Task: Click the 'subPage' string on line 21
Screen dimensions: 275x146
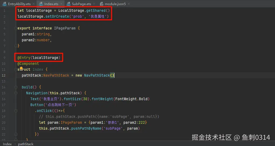Action: 113,128
